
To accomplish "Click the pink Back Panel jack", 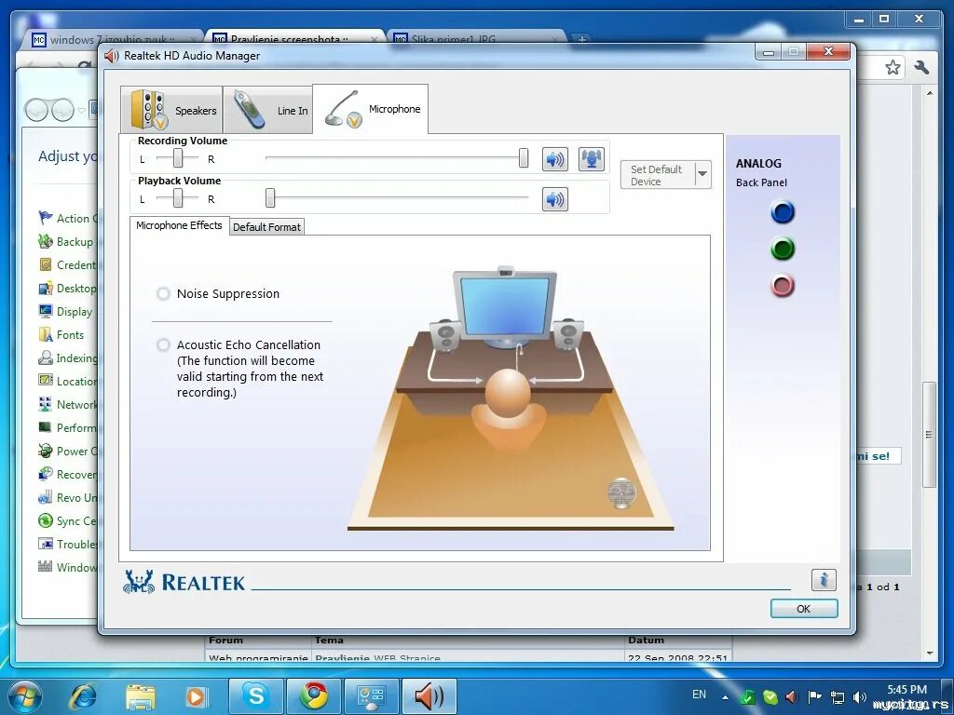I will coord(783,285).
